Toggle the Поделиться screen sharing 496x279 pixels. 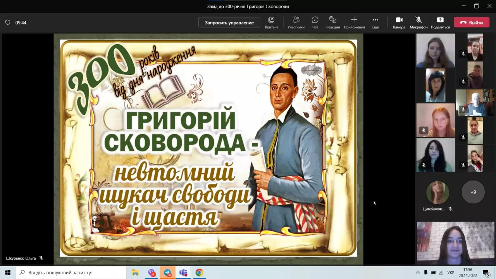point(440,22)
